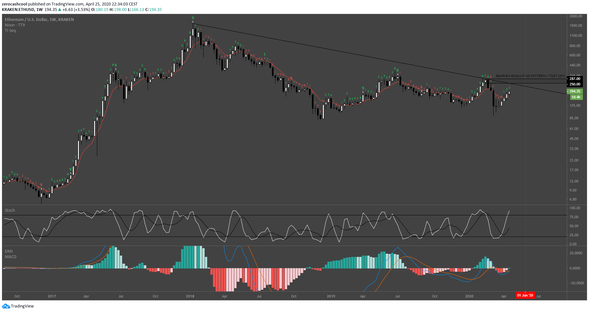
Task: Open the TradingView wordmark link at bottom
Action: (x=22, y=306)
